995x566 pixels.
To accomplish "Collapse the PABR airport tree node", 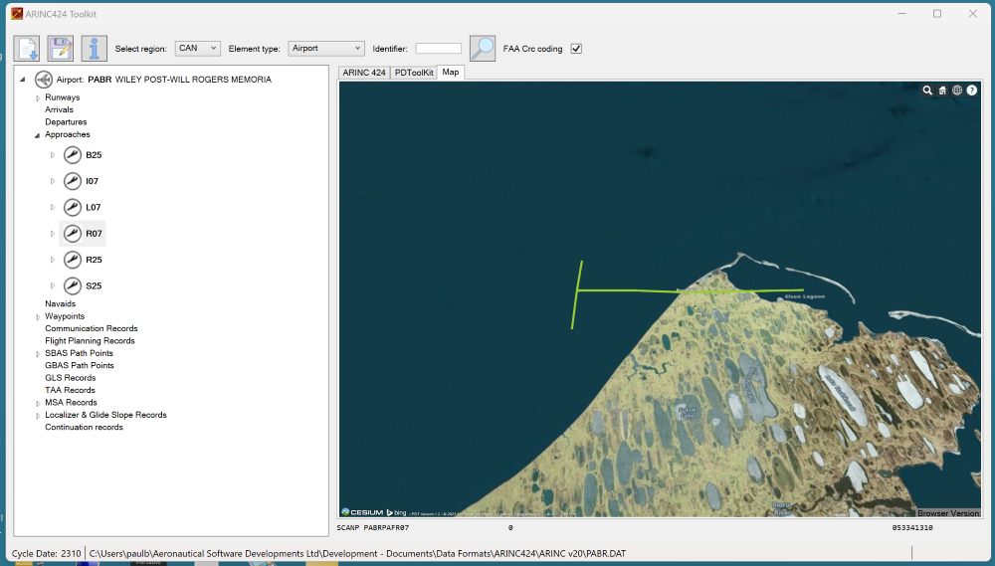I will tap(22, 80).
